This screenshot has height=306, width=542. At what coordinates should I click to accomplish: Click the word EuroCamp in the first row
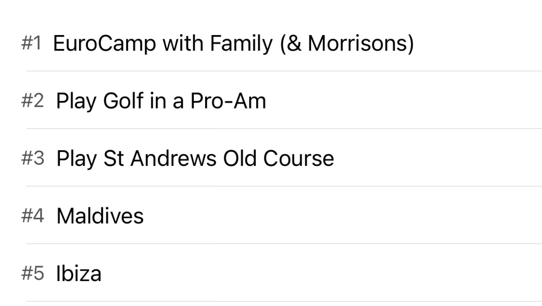click(x=105, y=43)
